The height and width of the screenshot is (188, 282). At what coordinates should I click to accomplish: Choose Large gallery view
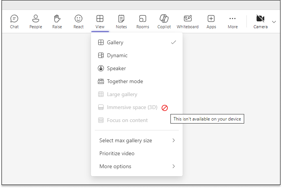tap(137, 94)
